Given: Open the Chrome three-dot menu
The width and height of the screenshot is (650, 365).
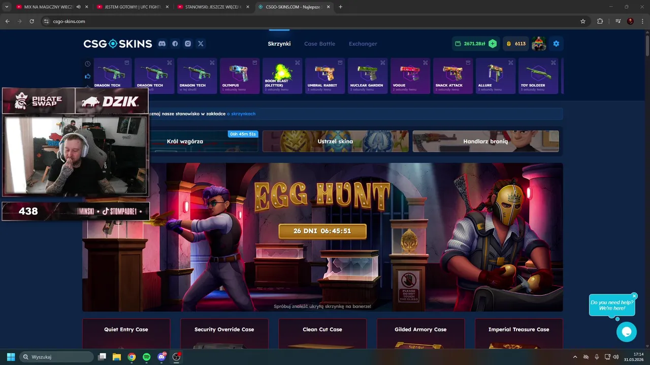Looking at the screenshot, I should point(642,21).
